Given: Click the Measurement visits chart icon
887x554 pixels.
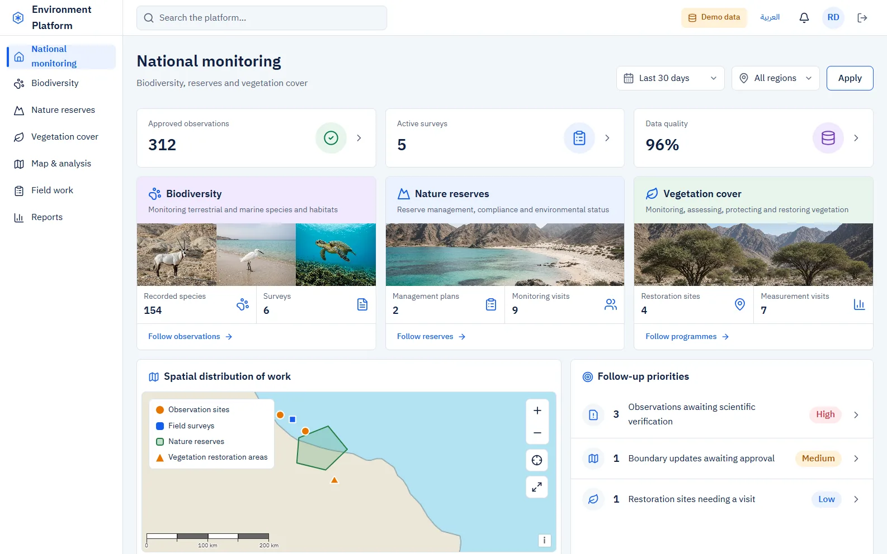Looking at the screenshot, I should pyautogui.click(x=860, y=304).
